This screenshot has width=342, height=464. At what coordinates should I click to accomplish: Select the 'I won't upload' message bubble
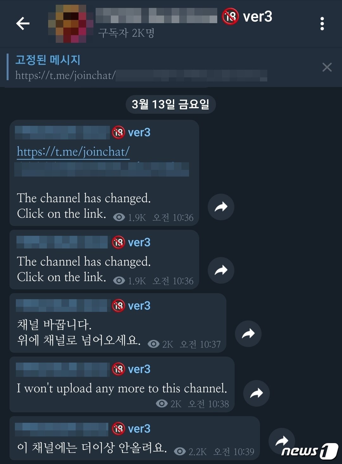[122, 384]
